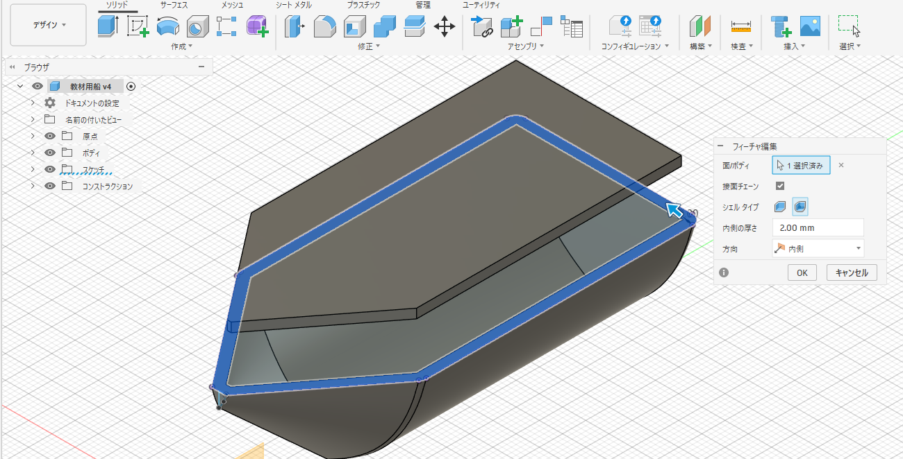Hide the ボディ folder using its eye icon
The image size is (903, 459).
pyautogui.click(x=50, y=153)
